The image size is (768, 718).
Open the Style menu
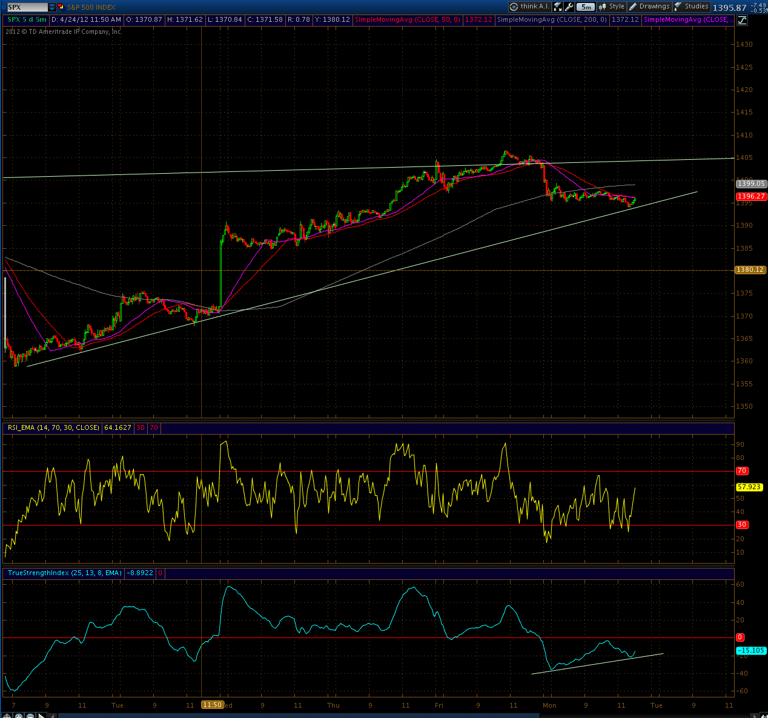pyautogui.click(x=612, y=7)
